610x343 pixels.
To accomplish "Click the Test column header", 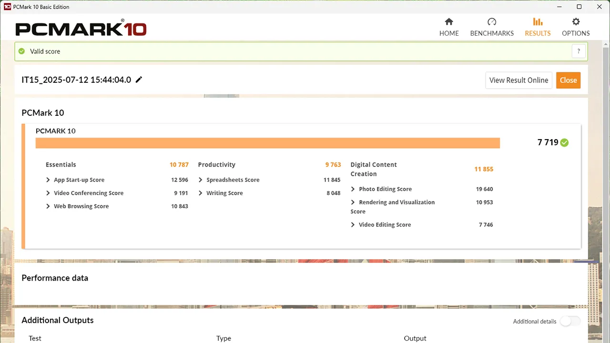I will pyautogui.click(x=35, y=338).
